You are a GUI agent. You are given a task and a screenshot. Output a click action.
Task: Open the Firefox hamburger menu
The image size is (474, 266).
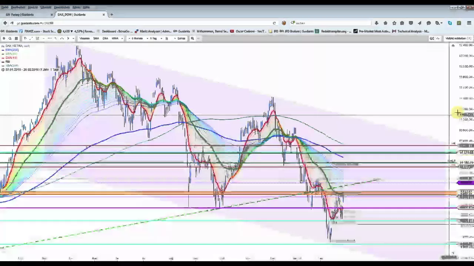click(469, 23)
